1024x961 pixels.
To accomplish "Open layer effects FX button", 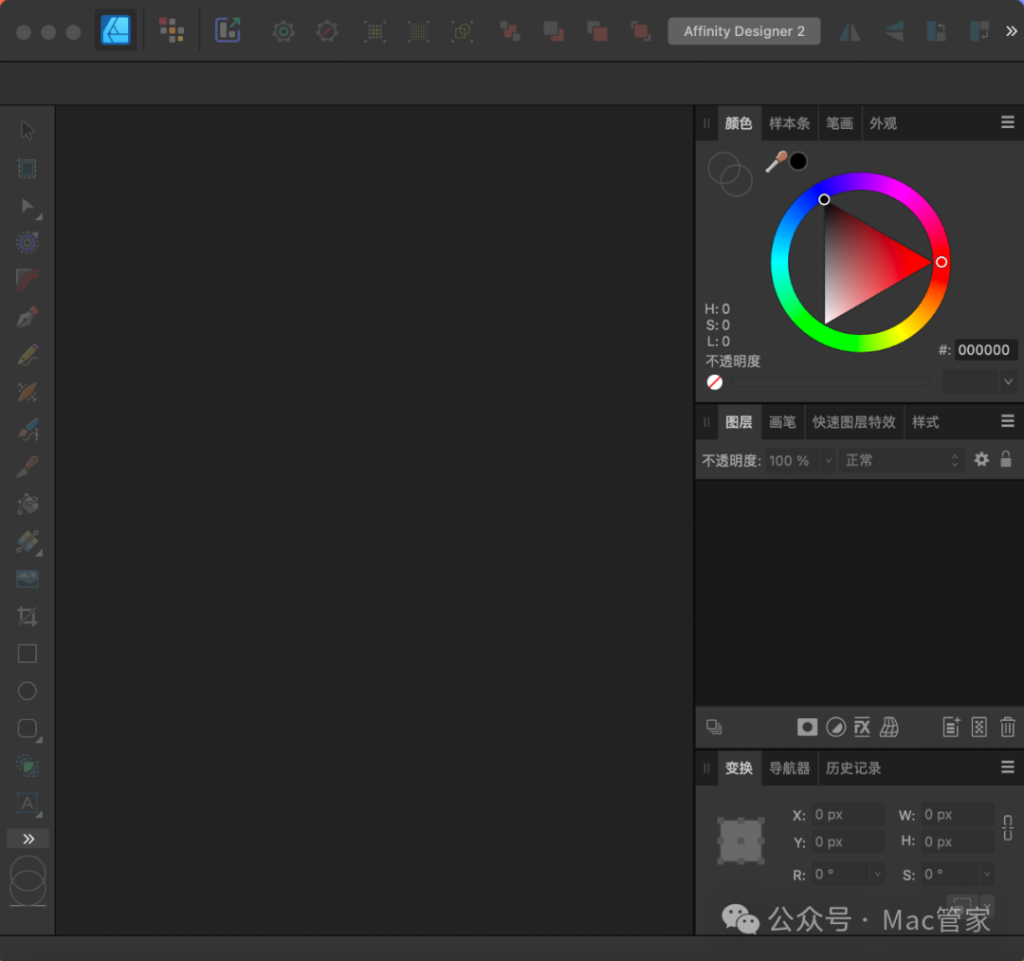I will coord(862,727).
